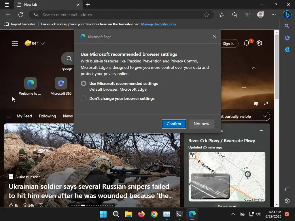Select the New tab browser tab

click(48, 5)
